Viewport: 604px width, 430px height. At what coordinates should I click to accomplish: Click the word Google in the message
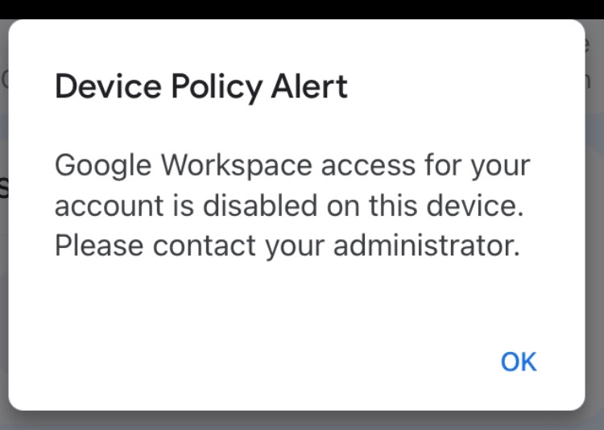[x=102, y=167]
